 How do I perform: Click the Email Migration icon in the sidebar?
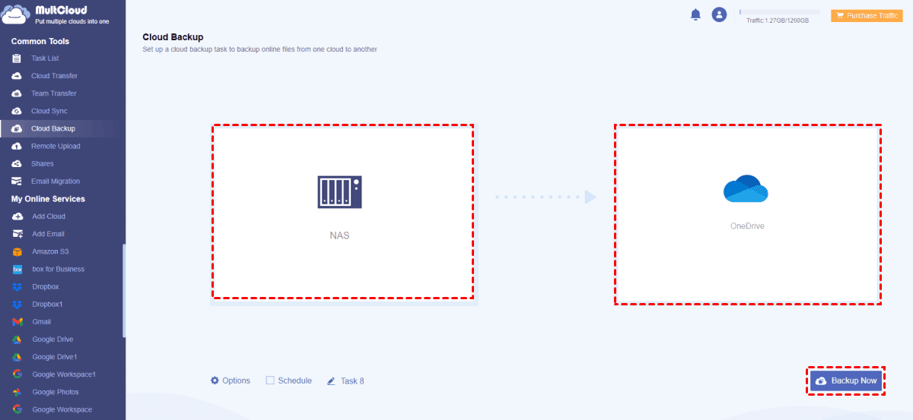pyautogui.click(x=17, y=181)
